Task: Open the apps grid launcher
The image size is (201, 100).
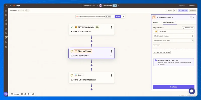Action: pos(11,5)
